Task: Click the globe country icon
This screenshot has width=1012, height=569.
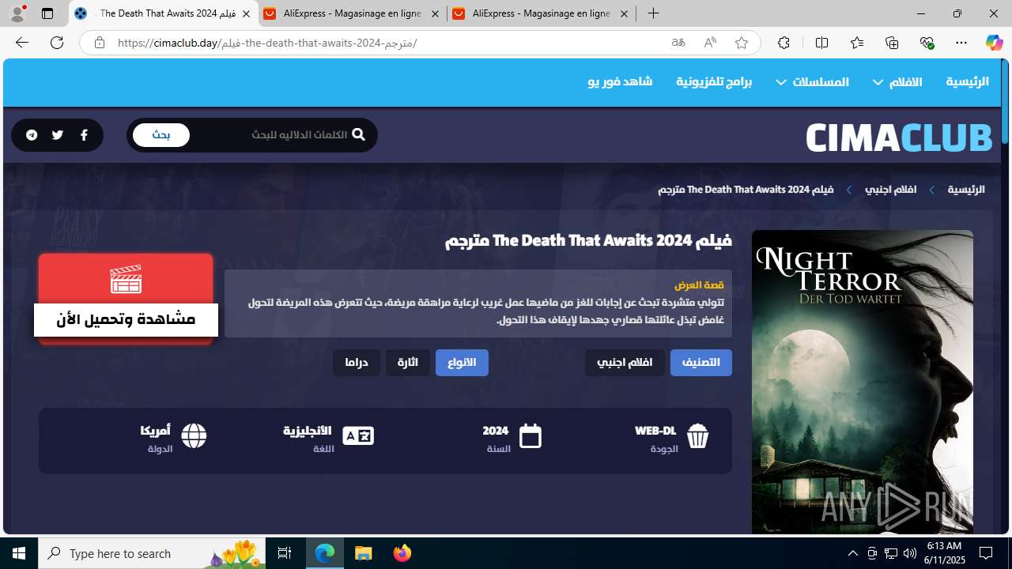Action: coord(194,435)
